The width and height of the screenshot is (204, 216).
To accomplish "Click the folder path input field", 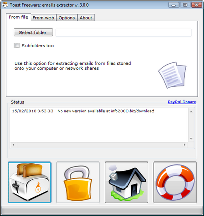I will [x=123, y=33].
